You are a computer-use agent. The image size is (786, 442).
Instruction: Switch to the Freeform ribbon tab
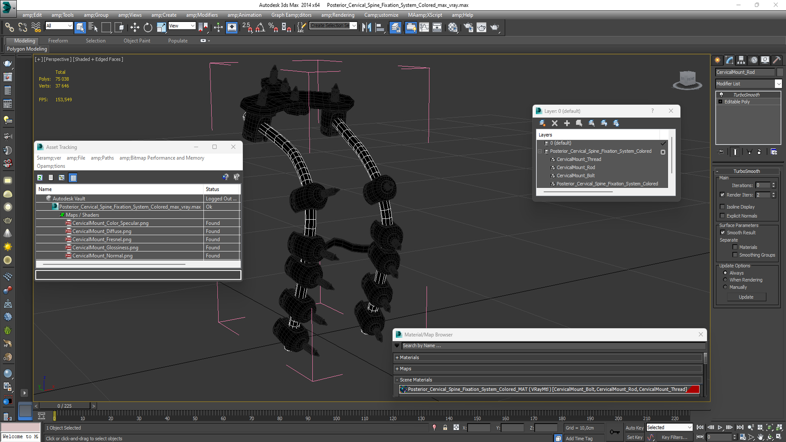(58, 41)
